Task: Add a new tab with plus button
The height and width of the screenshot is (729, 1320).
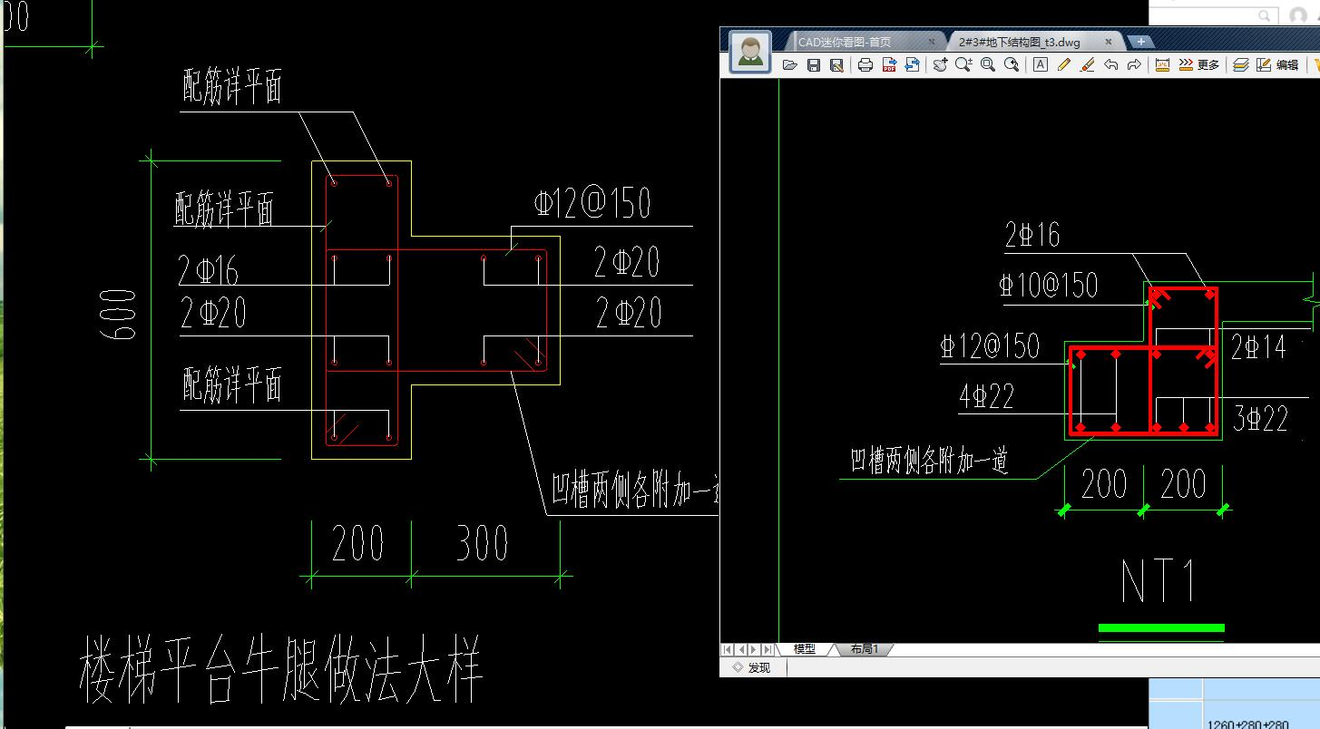Action: click(1140, 42)
